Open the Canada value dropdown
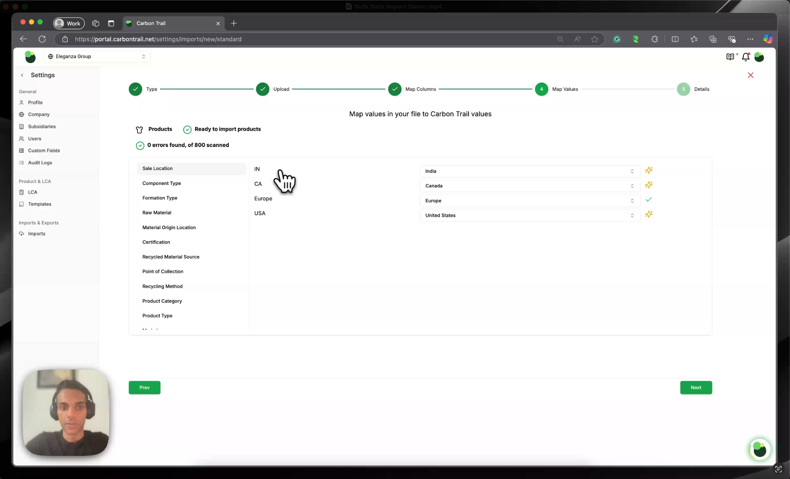Viewport: 790px width, 479px height. [x=530, y=186]
